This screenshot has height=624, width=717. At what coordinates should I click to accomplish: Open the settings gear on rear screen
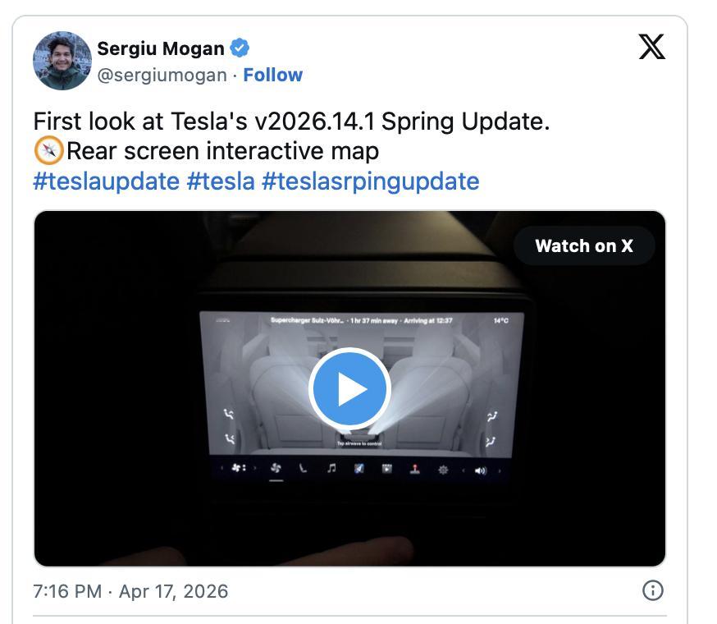pyautogui.click(x=443, y=470)
